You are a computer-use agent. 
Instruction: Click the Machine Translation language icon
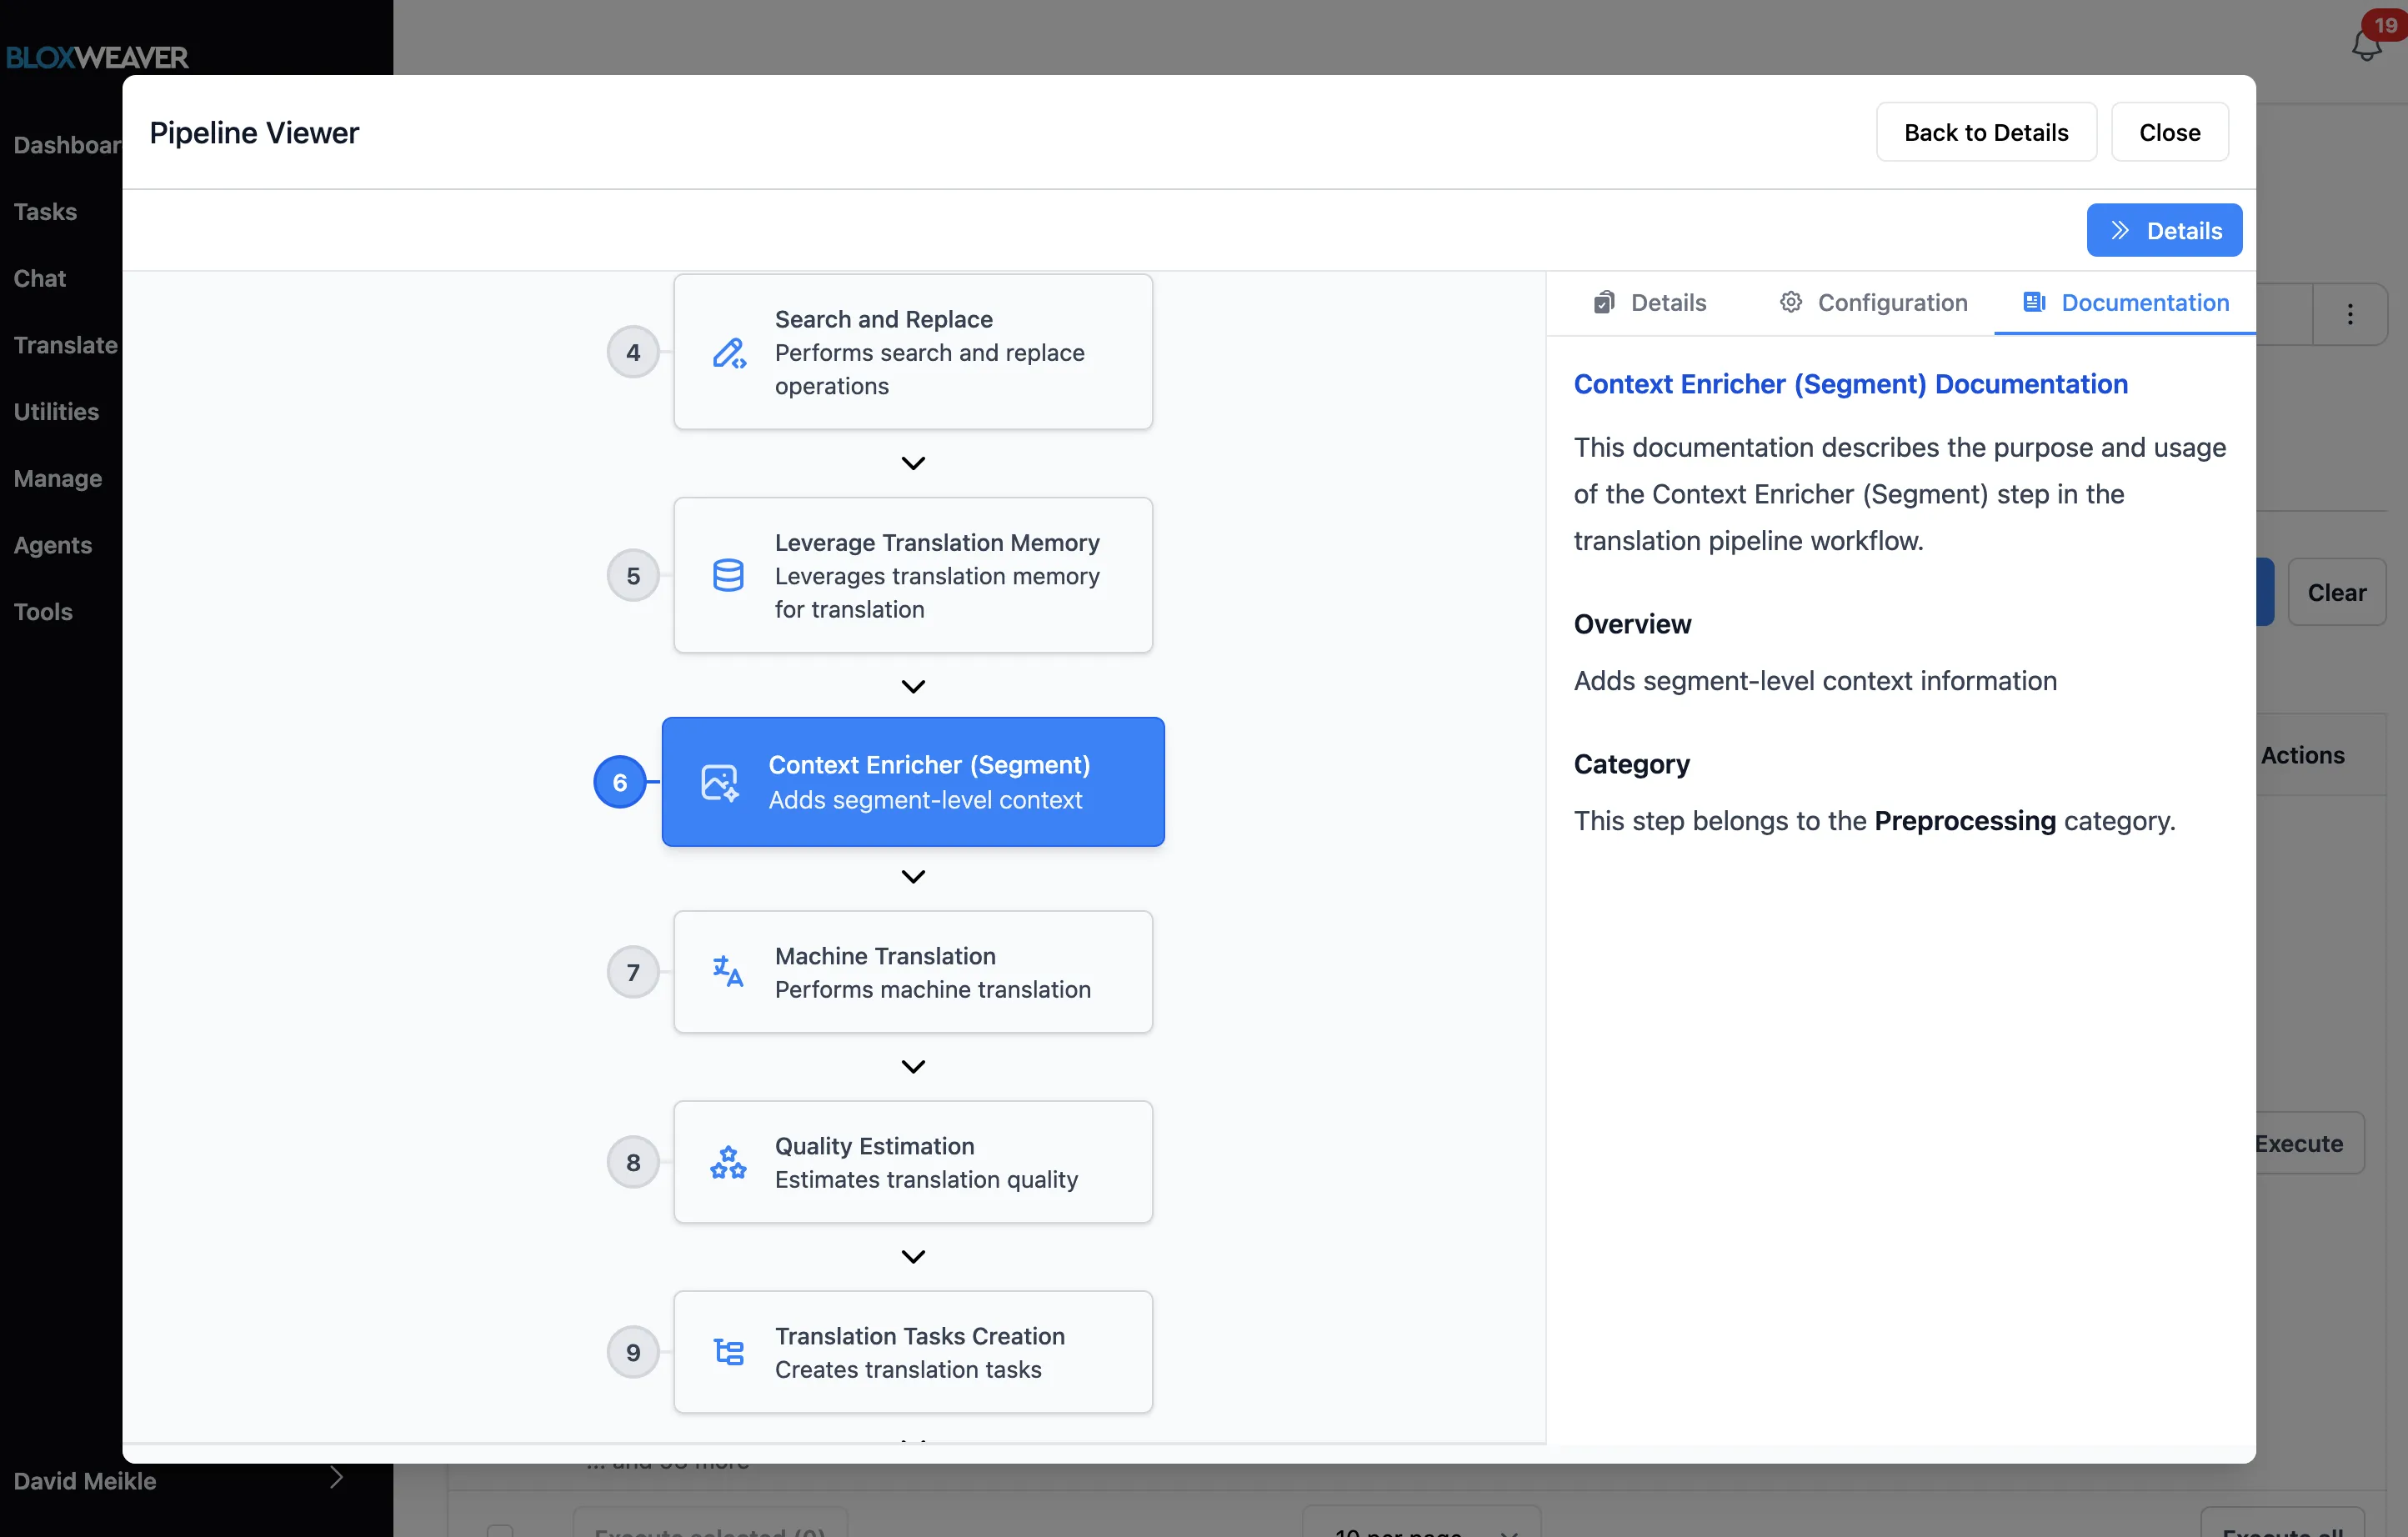pos(728,971)
